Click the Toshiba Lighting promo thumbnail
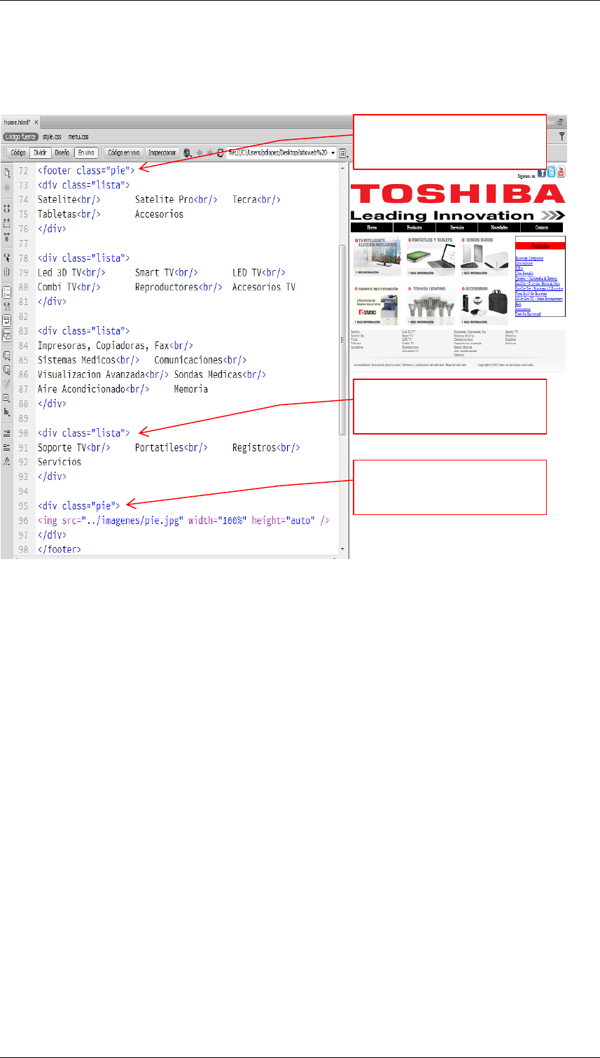 pyautogui.click(x=431, y=305)
